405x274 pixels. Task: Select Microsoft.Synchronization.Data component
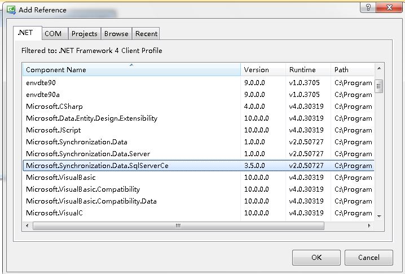click(x=199, y=142)
